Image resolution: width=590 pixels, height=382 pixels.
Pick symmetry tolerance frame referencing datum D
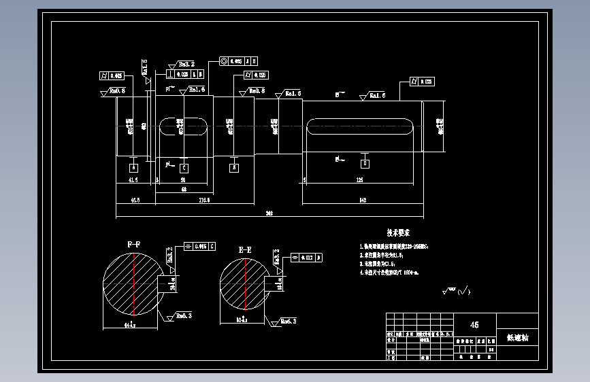pos(307,258)
